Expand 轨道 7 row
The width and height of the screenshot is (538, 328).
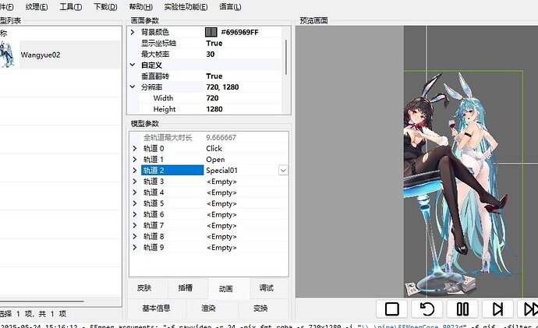point(134,225)
